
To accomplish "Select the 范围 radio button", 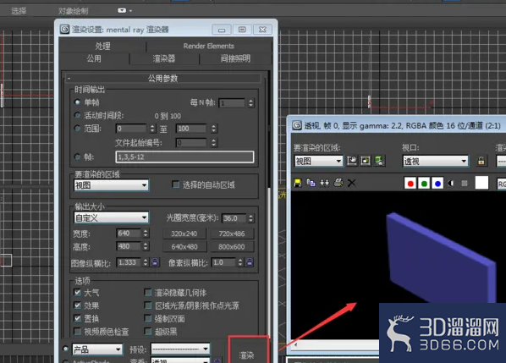I will coord(78,128).
